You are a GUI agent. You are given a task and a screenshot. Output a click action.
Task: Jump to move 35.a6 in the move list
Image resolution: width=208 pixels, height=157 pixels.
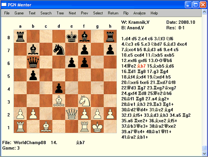(x=127, y=121)
